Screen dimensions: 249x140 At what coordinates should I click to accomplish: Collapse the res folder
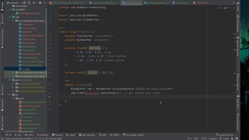pos(10,95)
